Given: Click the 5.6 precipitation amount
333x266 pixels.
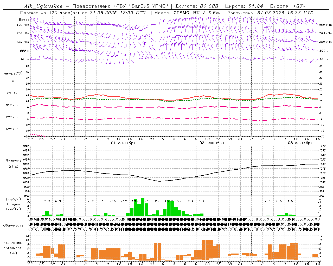Looking at the screenshot, I should (x=180, y=201).
